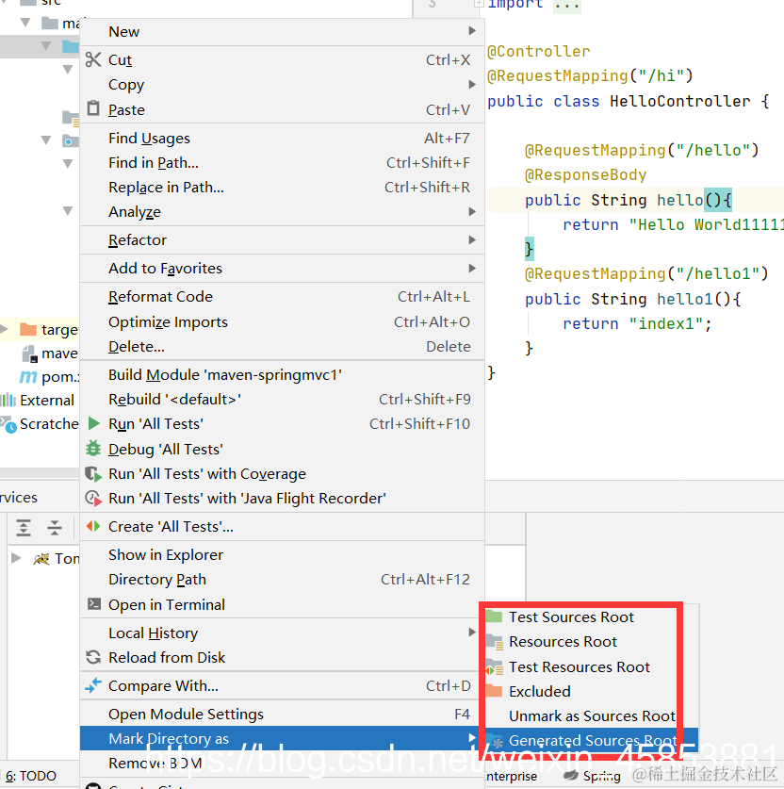Screen dimensions: 784x789
Task: Choose Show in Explorer entry
Action: pos(282,554)
